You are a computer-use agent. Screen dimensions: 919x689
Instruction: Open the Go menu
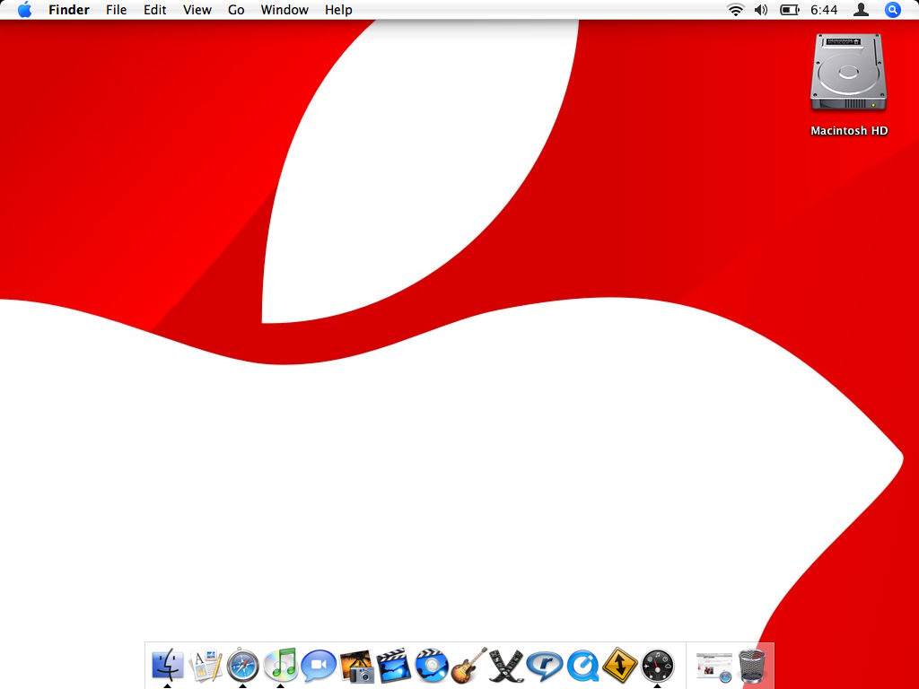(x=236, y=10)
